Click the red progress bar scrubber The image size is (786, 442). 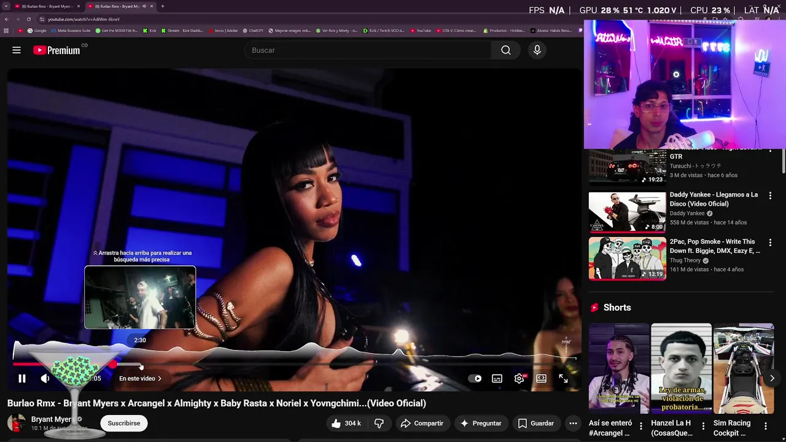pyautogui.click(x=113, y=365)
